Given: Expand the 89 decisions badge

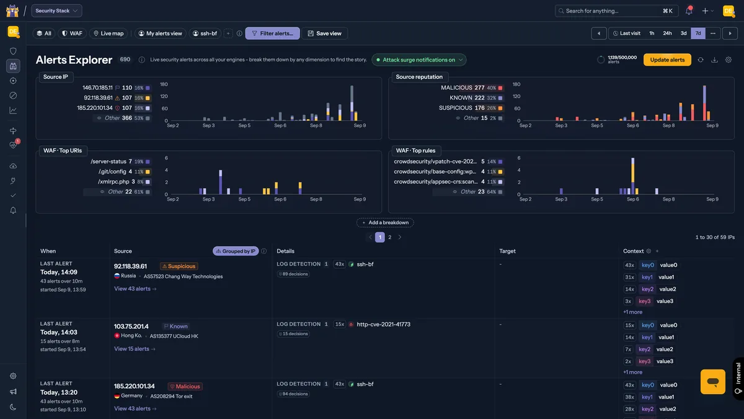Looking at the screenshot, I should pyautogui.click(x=293, y=274).
